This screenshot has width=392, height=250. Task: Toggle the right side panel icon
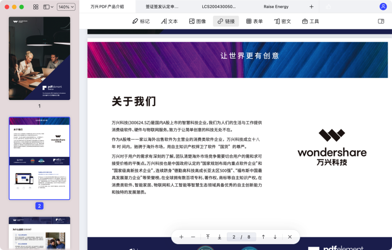click(x=381, y=21)
